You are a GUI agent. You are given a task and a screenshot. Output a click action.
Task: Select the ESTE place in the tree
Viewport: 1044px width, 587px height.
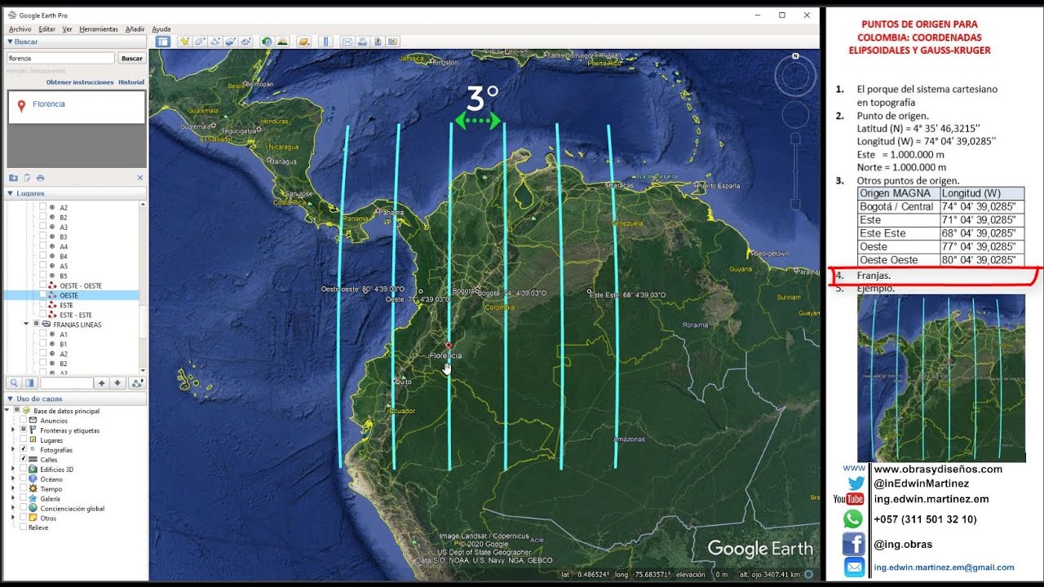(x=66, y=305)
